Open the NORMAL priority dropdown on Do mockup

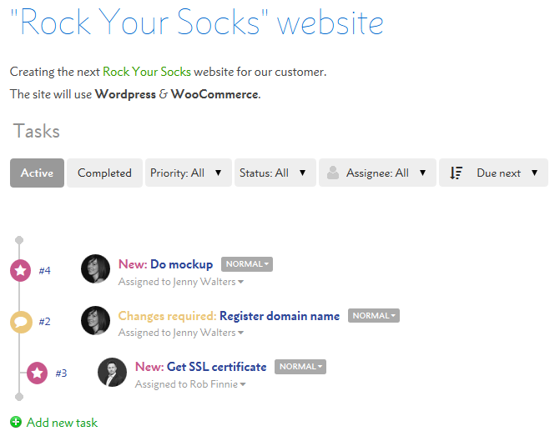247,264
